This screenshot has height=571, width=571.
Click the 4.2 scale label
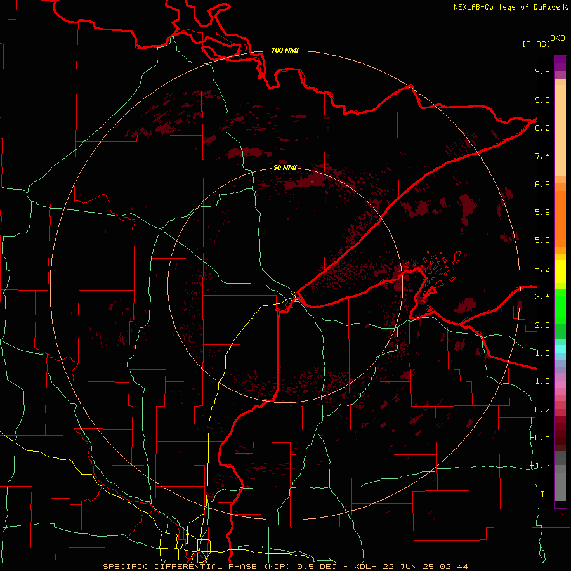(x=542, y=269)
